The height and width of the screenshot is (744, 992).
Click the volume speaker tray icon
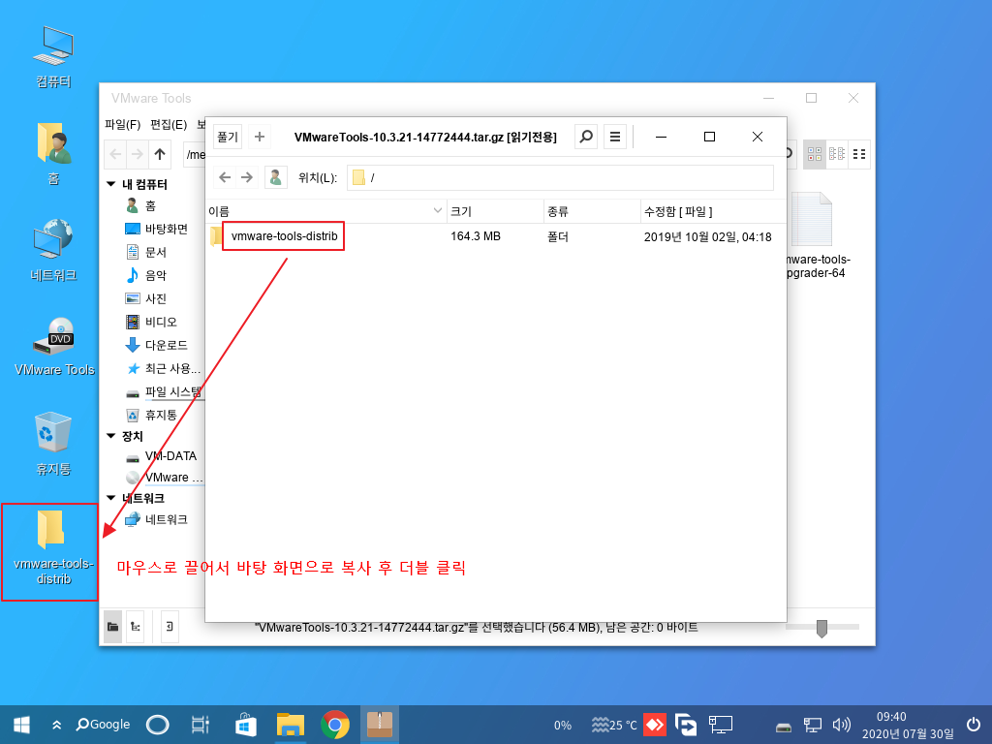click(x=841, y=725)
